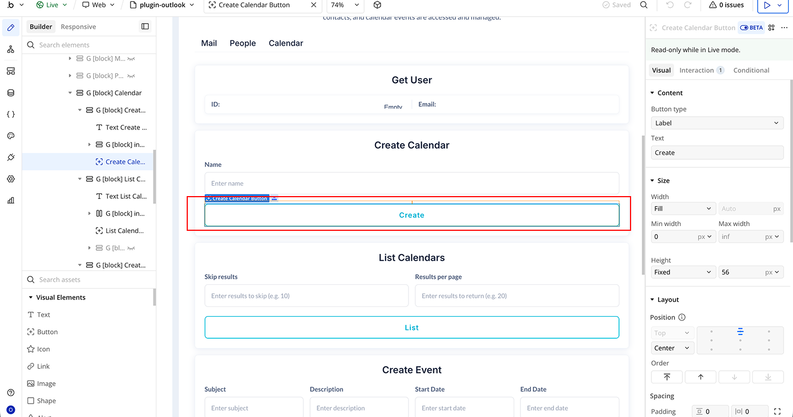The height and width of the screenshot is (417, 793).
Task: Open the Settings gear in left sidebar
Action: click(11, 179)
